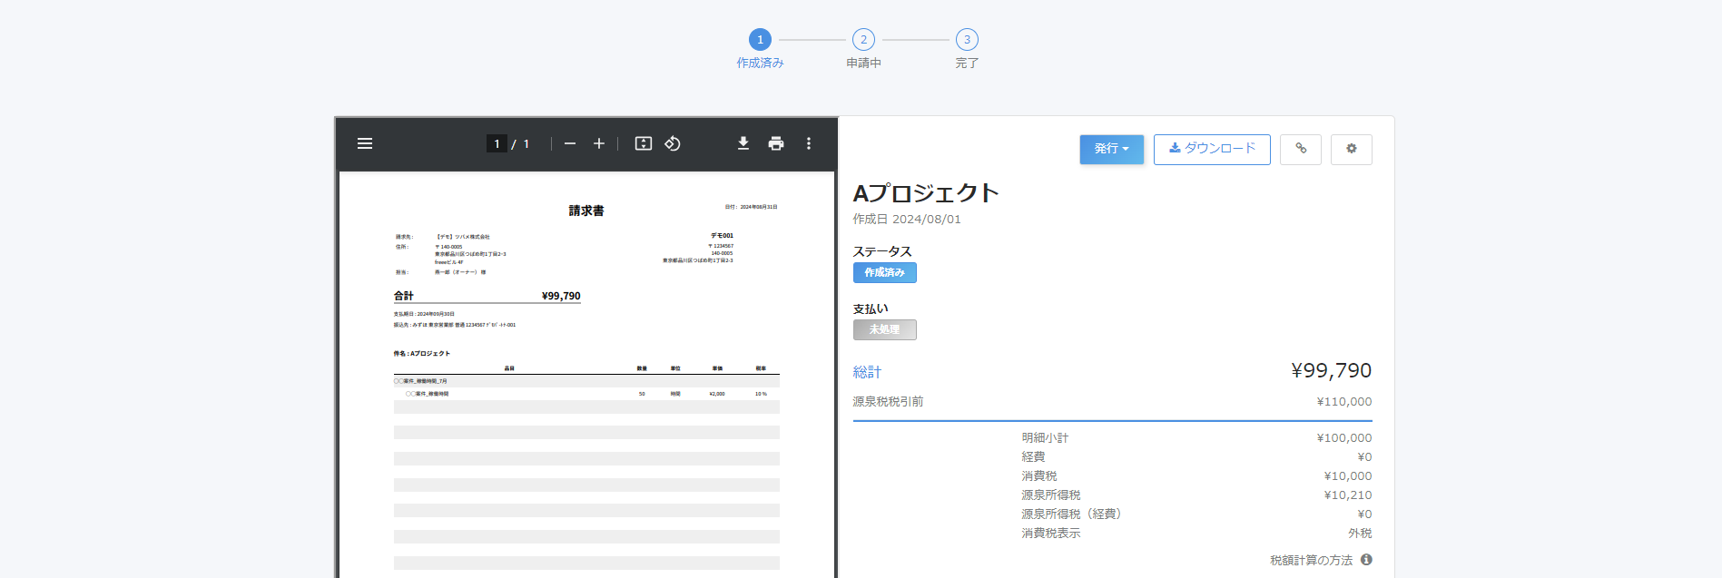Click the ¥99,790 total amount in the details panel
This screenshot has width=1722, height=578.
click(x=1332, y=370)
